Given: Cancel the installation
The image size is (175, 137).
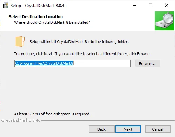Looking at the screenshot, I should 158,129.
